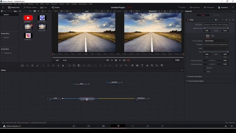Open the Playback menu

coord(54,4)
